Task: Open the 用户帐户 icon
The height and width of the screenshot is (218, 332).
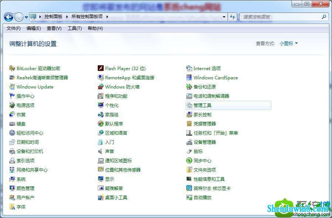Action: click(12, 197)
